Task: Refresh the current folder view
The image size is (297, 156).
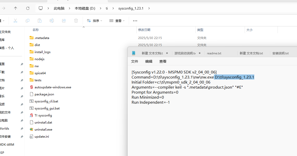Action: [28, 8]
